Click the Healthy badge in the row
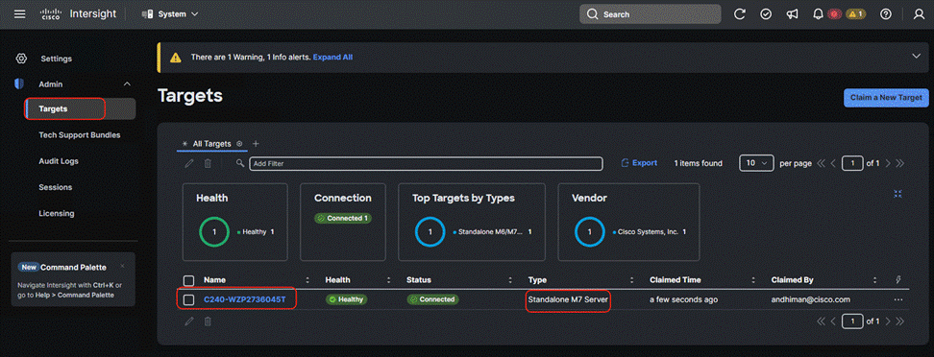Screen dimensions: 934x357 (x=347, y=299)
